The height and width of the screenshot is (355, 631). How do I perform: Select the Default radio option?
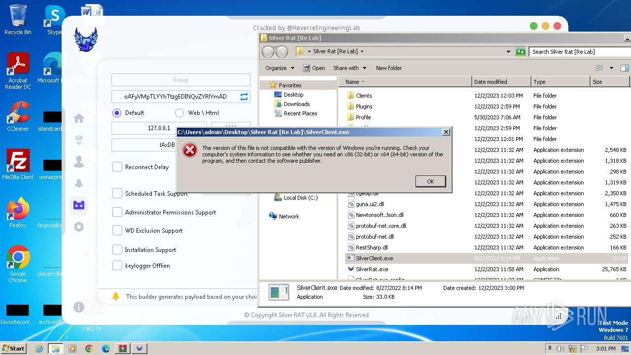pyautogui.click(x=117, y=113)
